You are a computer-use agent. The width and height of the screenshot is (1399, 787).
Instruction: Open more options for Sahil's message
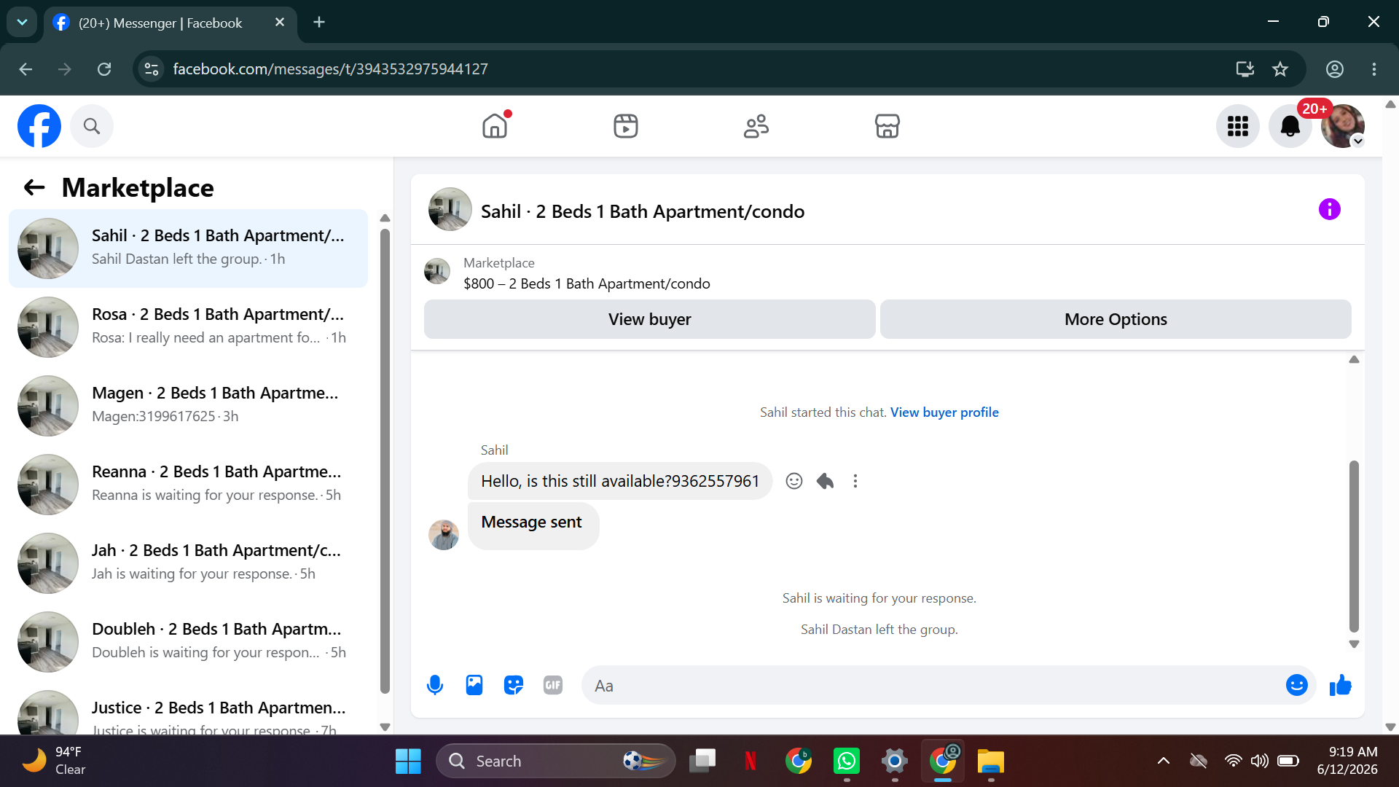coord(855,481)
